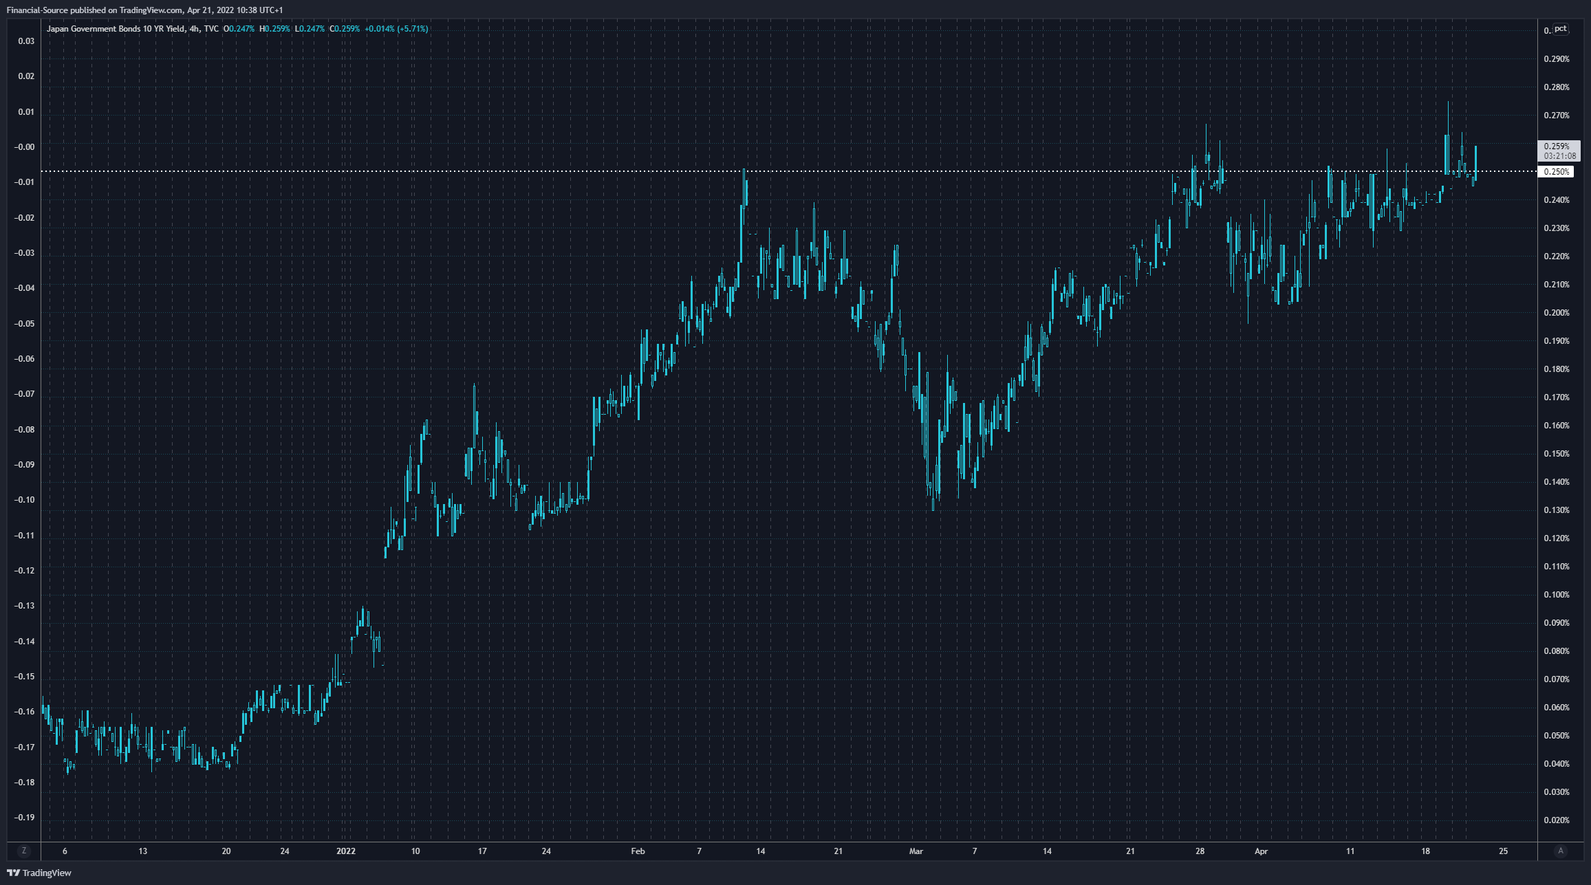Click the pct label on the price scale
Viewport: 1591px width, 885px height.
coord(1561,29)
